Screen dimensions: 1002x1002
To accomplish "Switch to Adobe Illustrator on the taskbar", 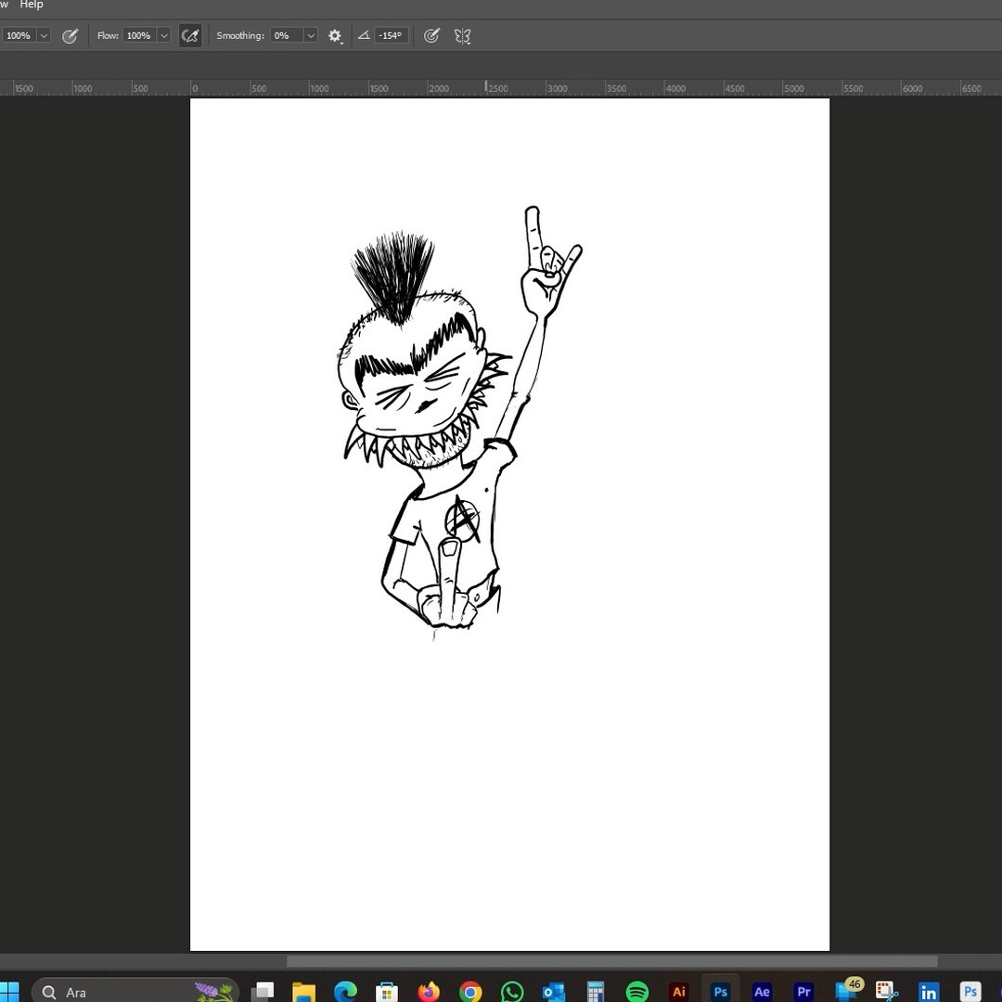I will tap(678, 992).
